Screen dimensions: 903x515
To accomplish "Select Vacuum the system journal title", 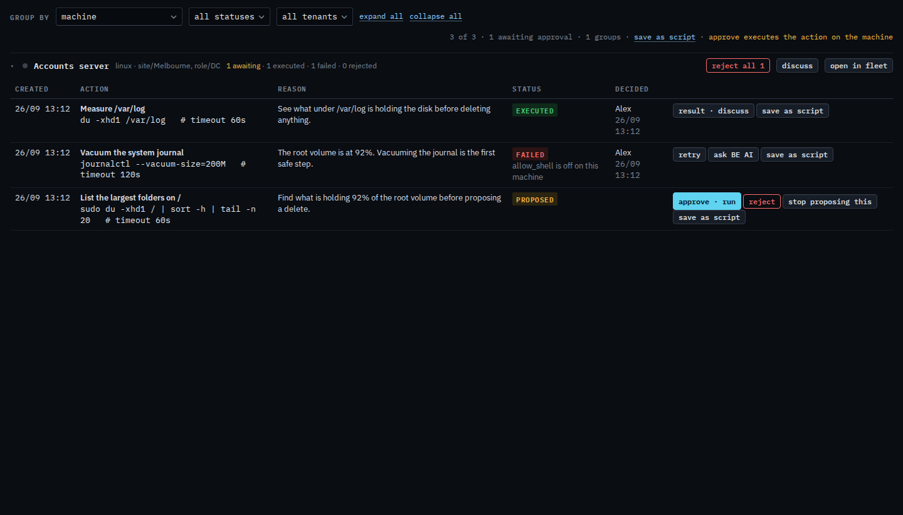I will pos(132,152).
